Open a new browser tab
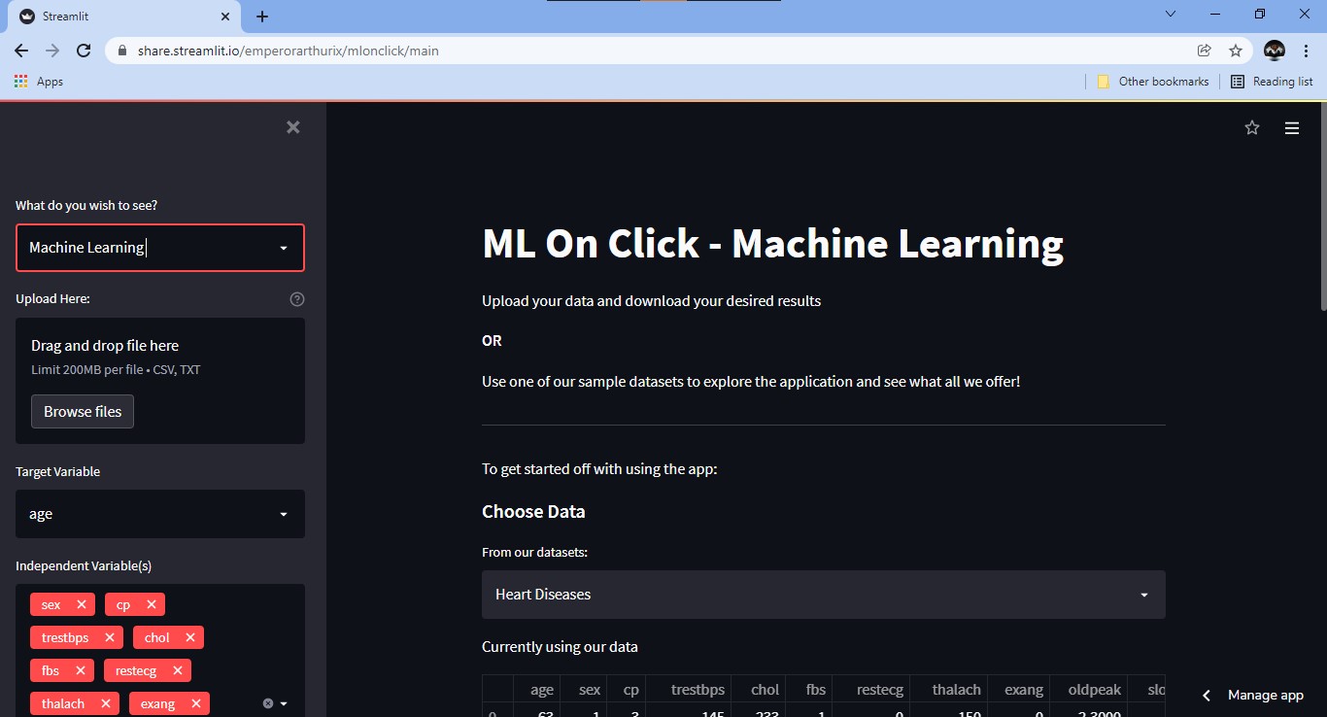Image resolution: width=1327 pixels, height=717 pixels. point(262,17)
